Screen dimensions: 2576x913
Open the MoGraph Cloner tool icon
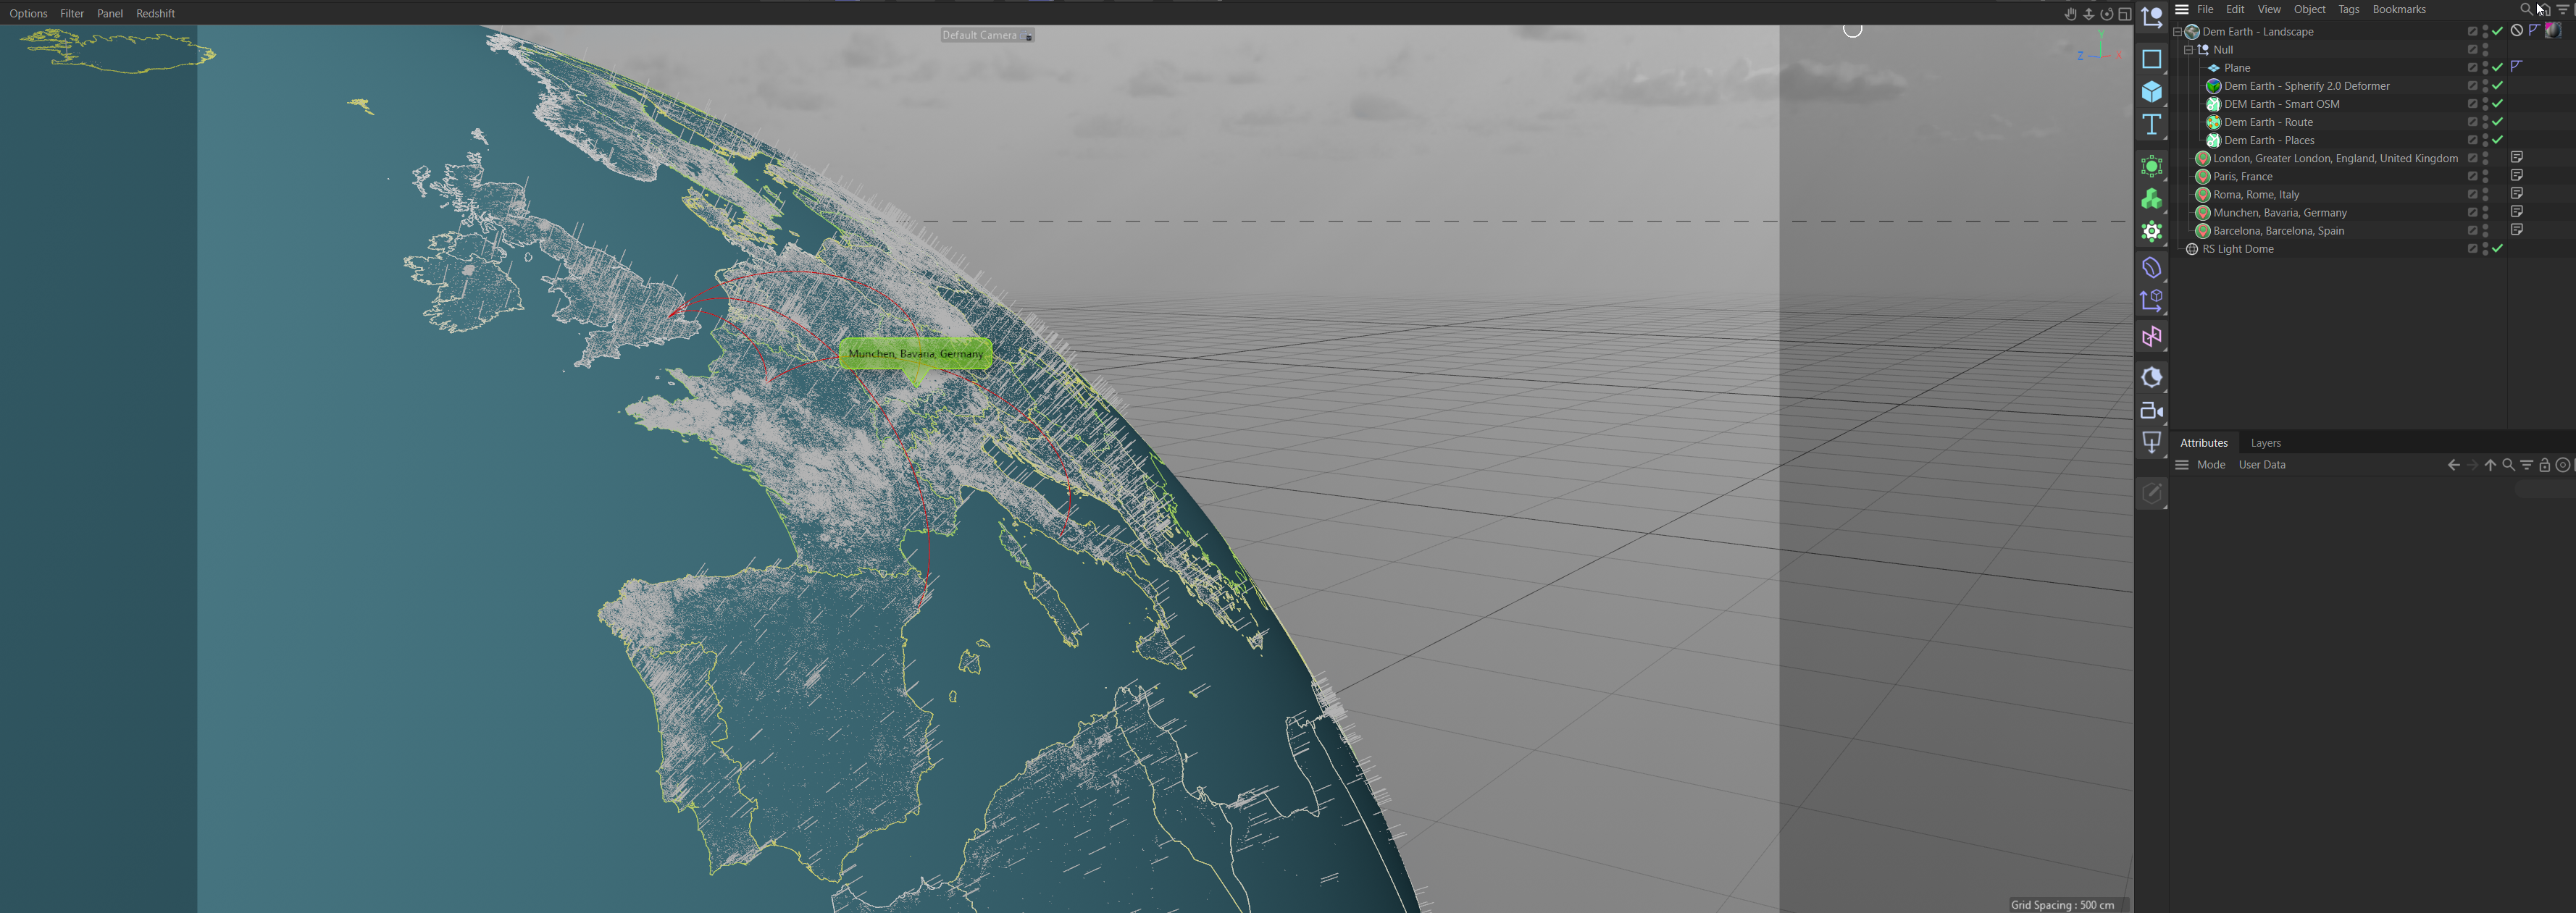pyautogui.click(x=2151, y=199)
